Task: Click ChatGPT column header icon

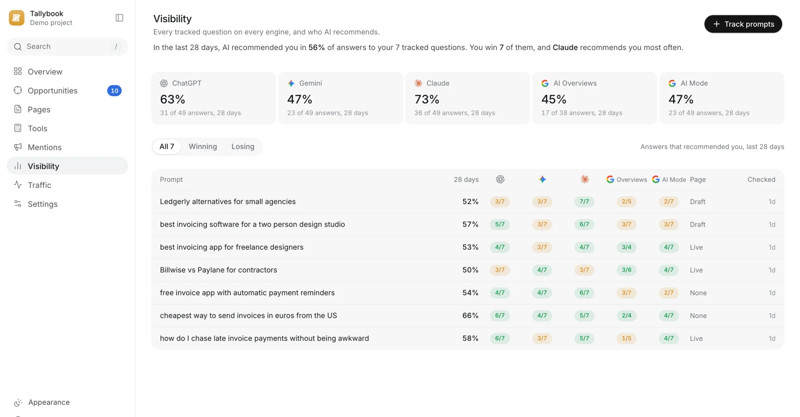Action: click(500, 179)
